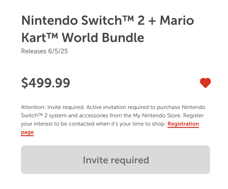Click the Releases 6/5/25 date text
This screenshot has width=228, height=189.
(x=45, y=51)
